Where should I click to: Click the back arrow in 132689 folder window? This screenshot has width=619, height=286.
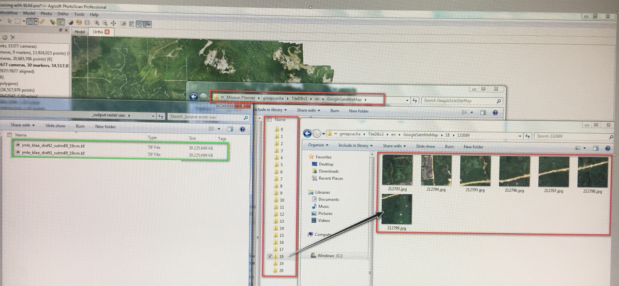pyautogui.click(x=307, y=134)
